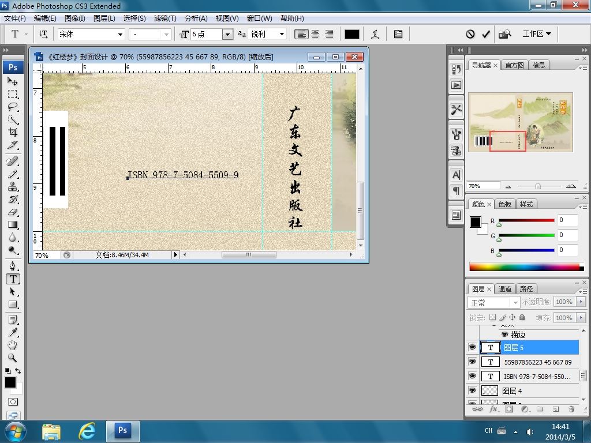
Task: Select the Hand tool
Action: [13, 345]
